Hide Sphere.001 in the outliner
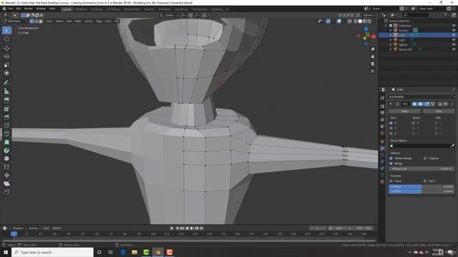 click(x=454, y=49)
